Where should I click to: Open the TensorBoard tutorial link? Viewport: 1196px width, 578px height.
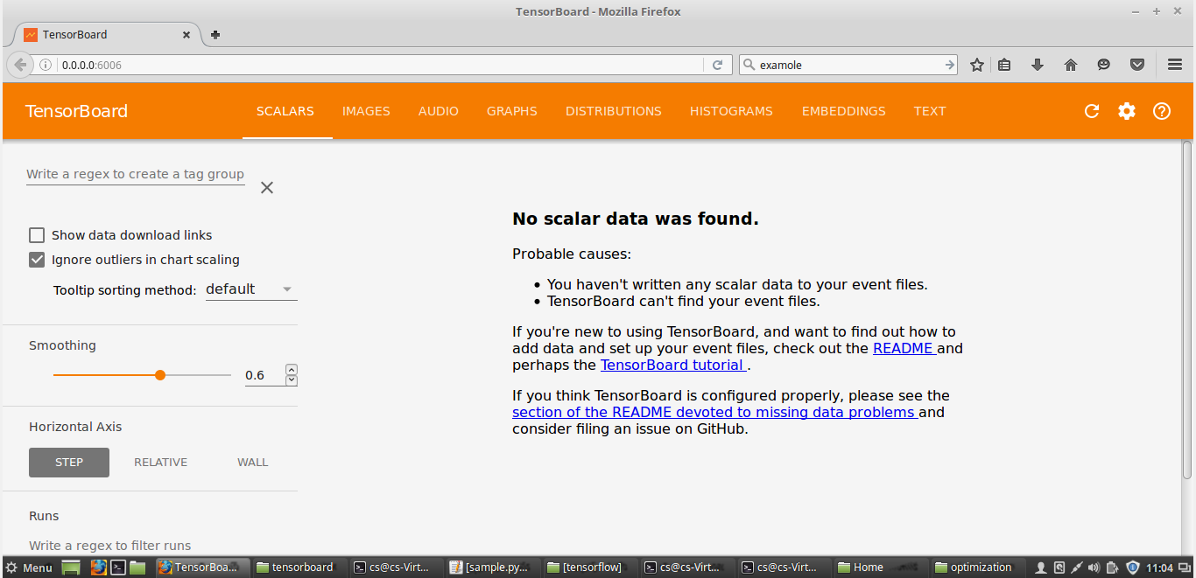[x=673, y=365]
